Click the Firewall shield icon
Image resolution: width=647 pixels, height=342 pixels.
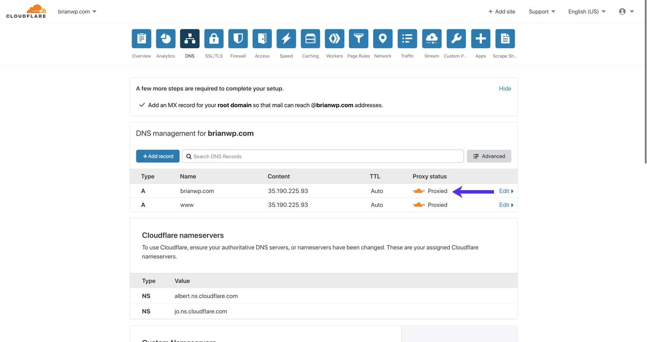click(238, 38)
